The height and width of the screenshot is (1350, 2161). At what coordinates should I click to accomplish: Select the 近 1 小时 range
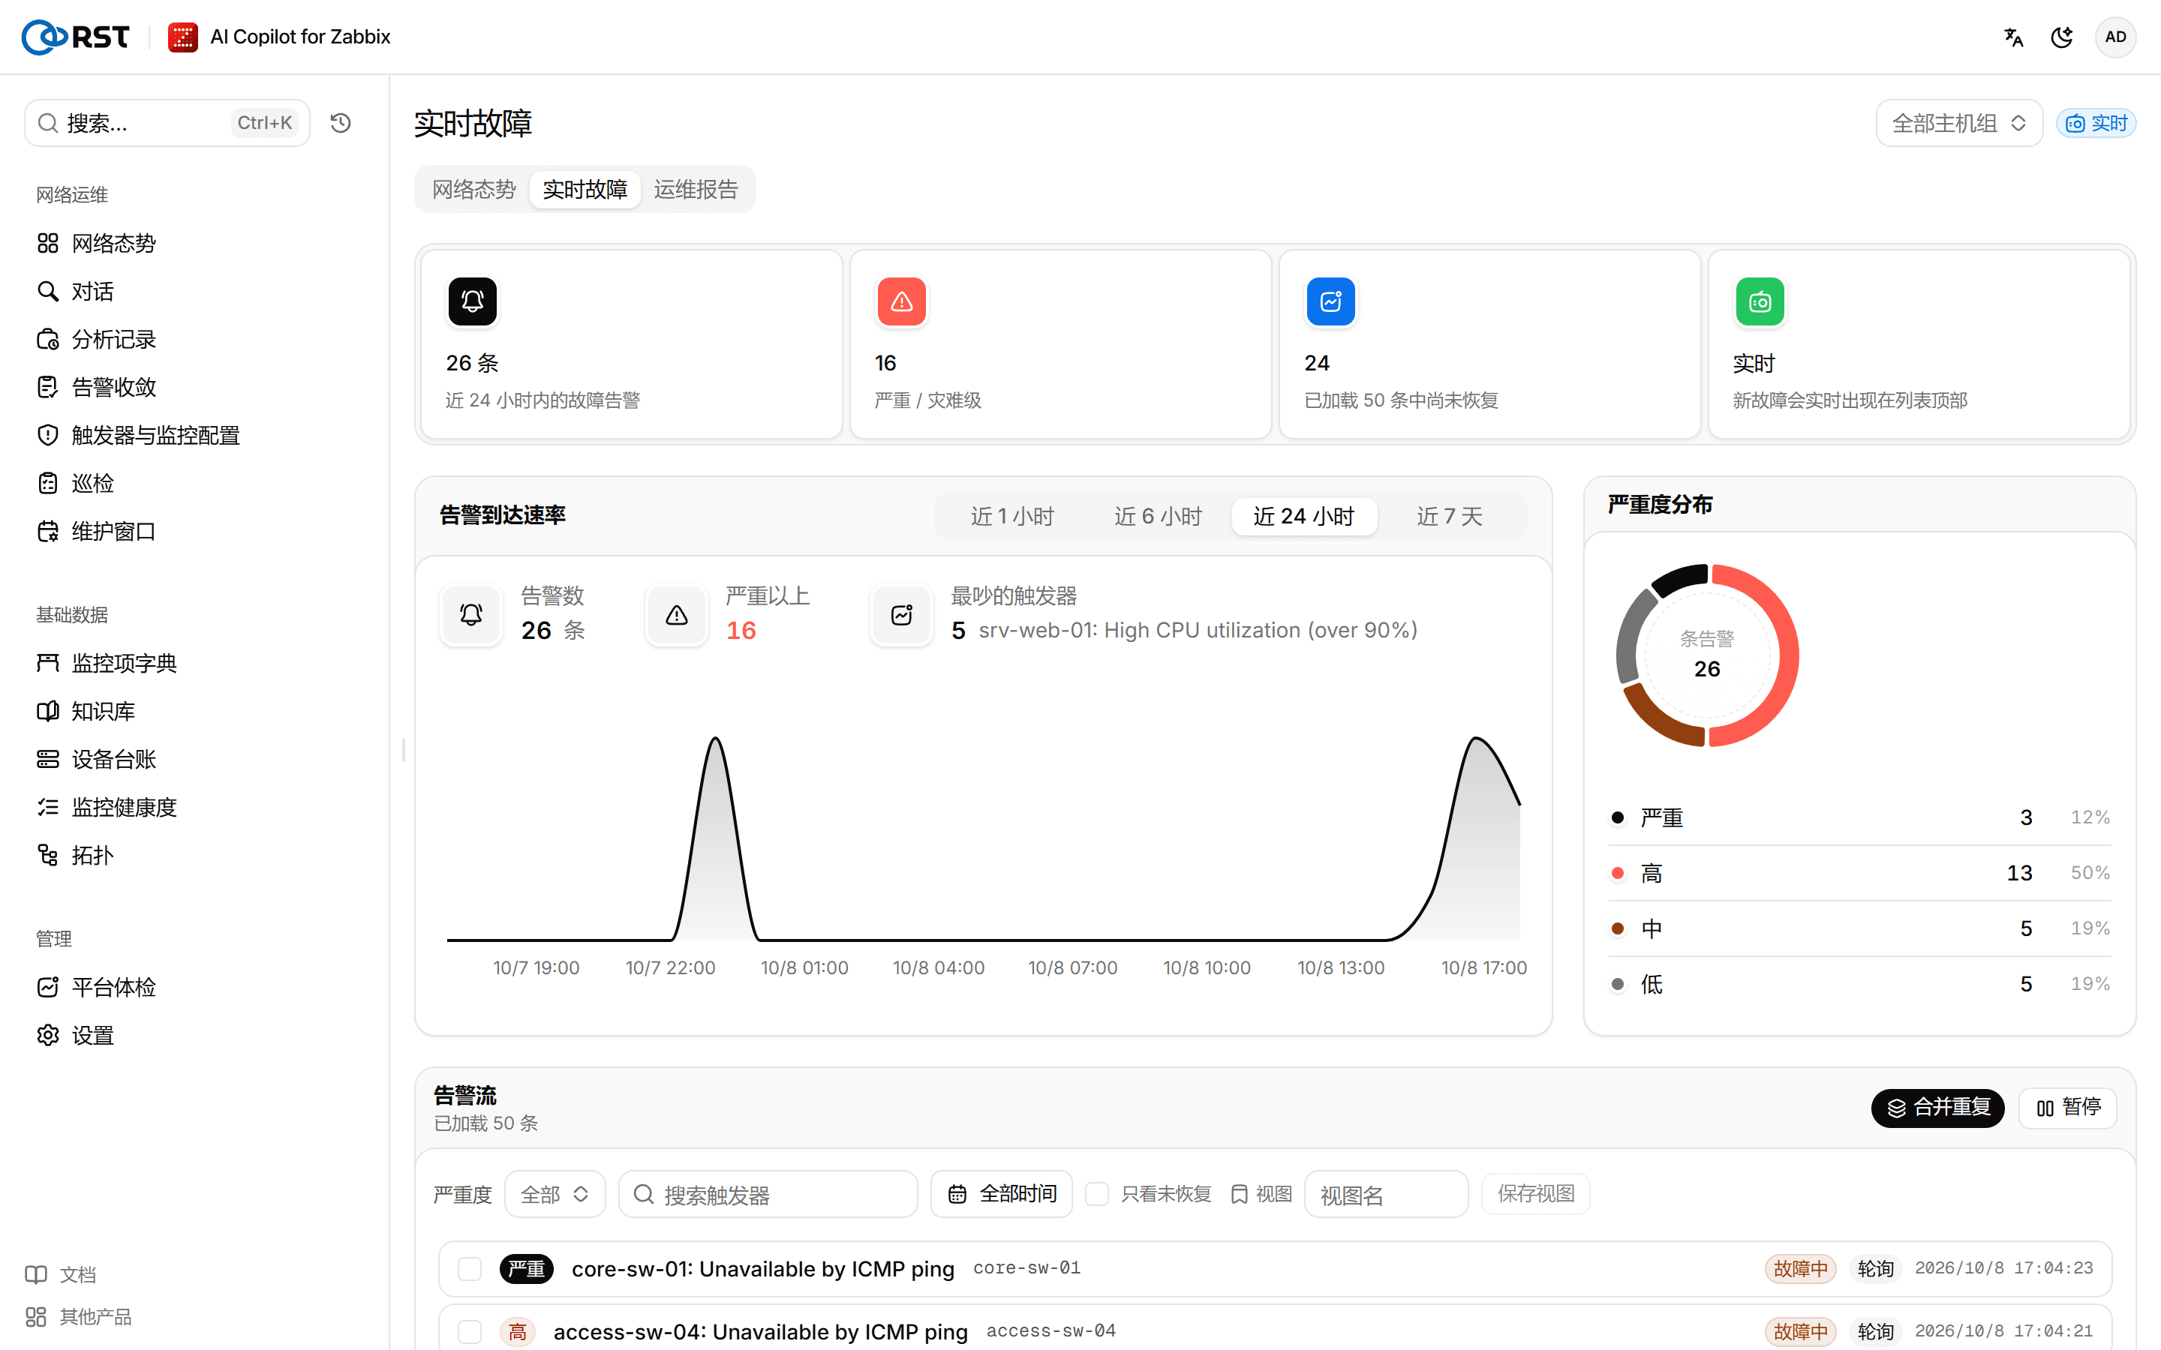(1011, 516)
